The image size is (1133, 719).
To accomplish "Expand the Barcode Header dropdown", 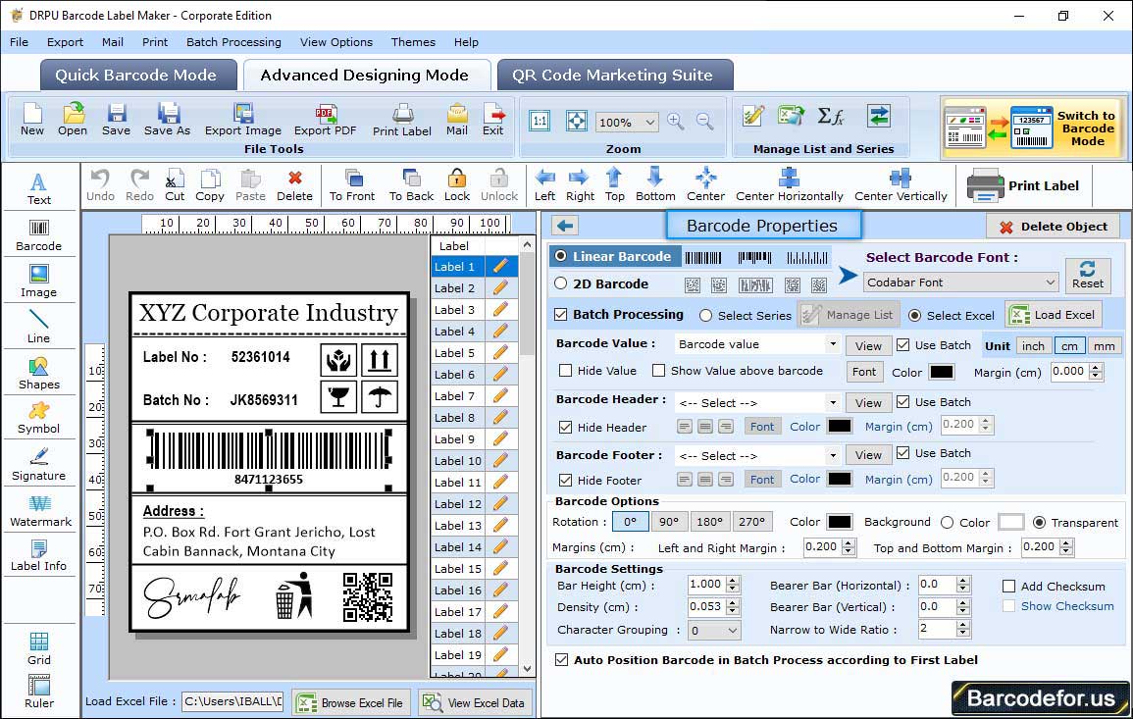I will click(x=833, y=402).
